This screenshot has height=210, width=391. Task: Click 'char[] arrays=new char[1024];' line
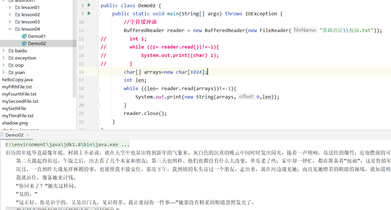tap(166, 72)
